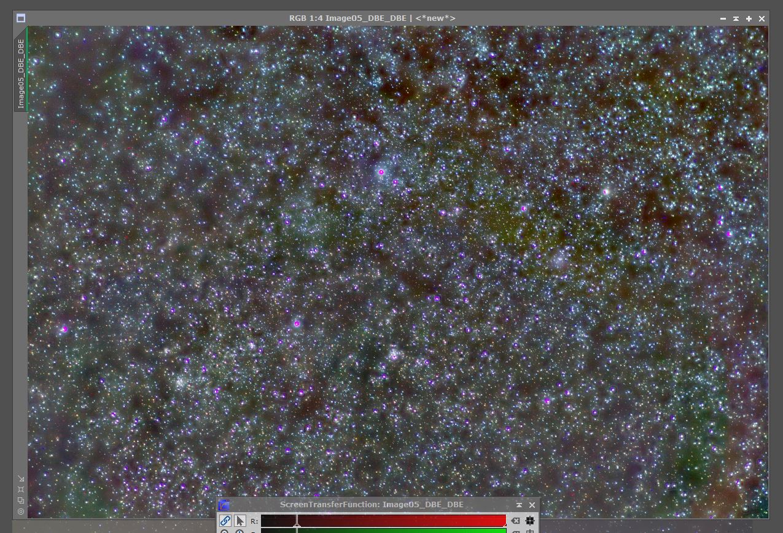Maximize the Image05_DBE_DBE image window
This screenshot has height=533, width=783.
(x=749, y=18)
